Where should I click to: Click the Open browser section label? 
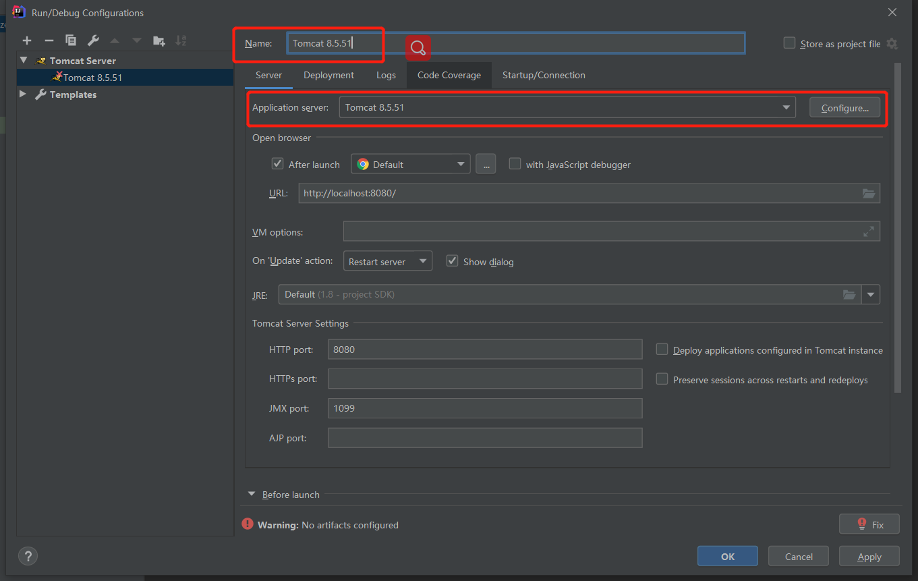[x=281, y=138]
